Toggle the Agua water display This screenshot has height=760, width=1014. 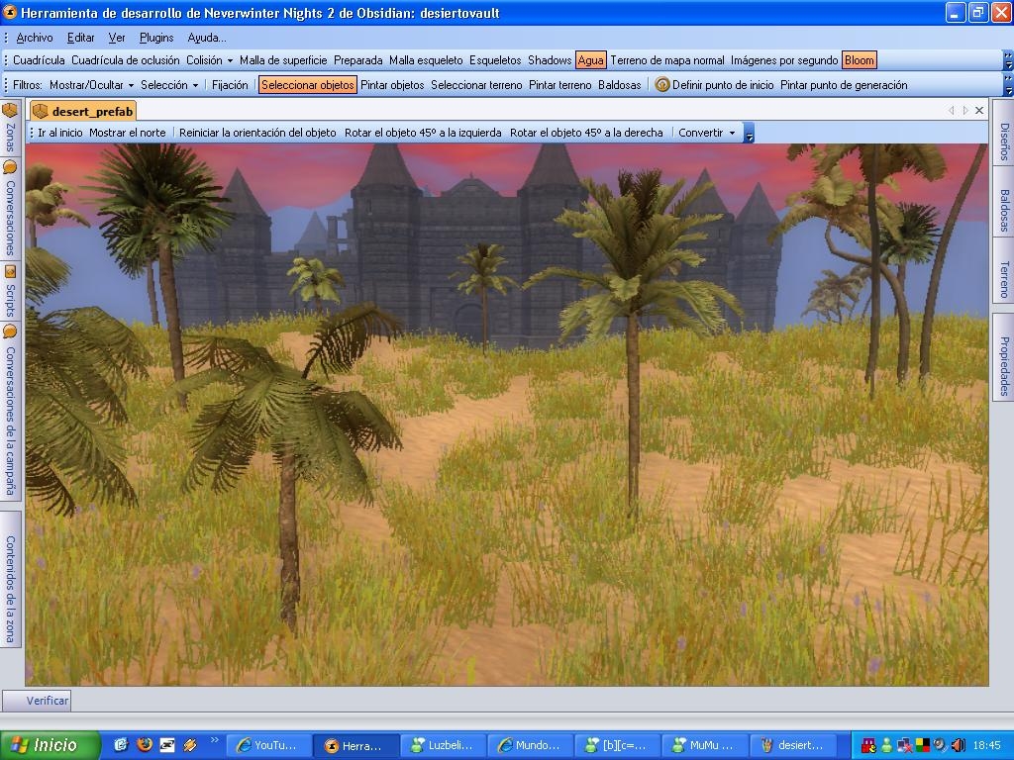tap(590, 60)
